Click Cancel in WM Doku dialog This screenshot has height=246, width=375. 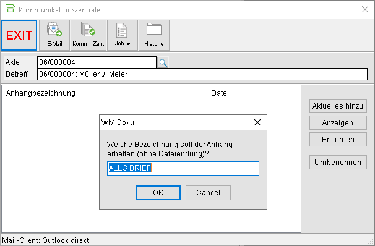coord(208,193)
